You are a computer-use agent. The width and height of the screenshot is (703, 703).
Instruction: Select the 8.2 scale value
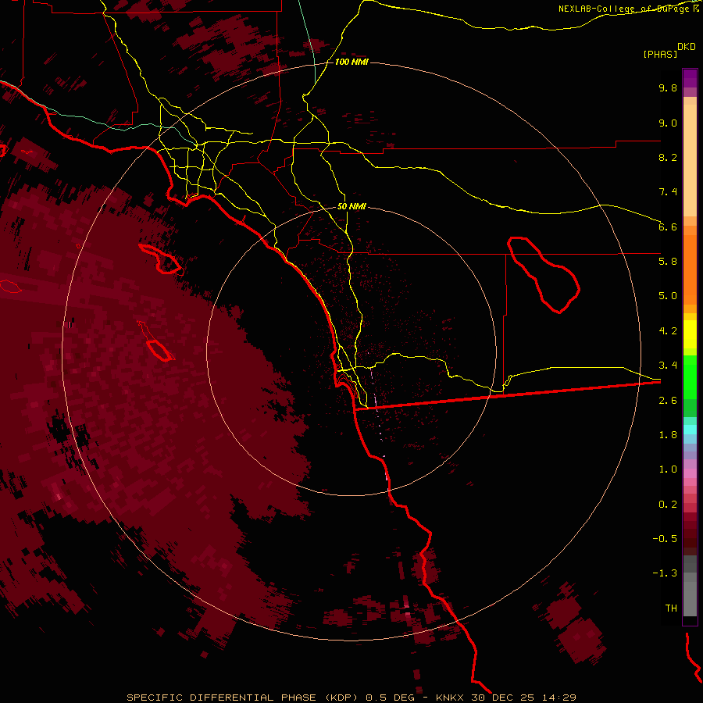click(x=668, y=157)
